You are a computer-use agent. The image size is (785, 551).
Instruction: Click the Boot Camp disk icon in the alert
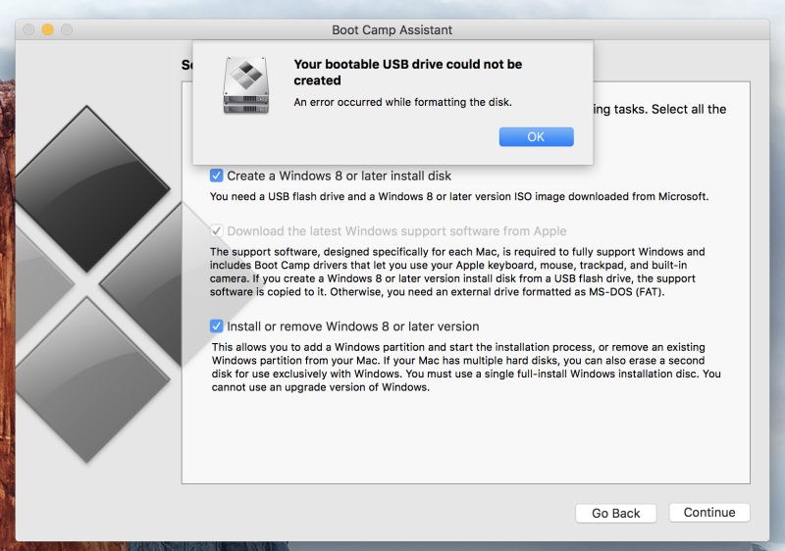[x=246, y=85]
